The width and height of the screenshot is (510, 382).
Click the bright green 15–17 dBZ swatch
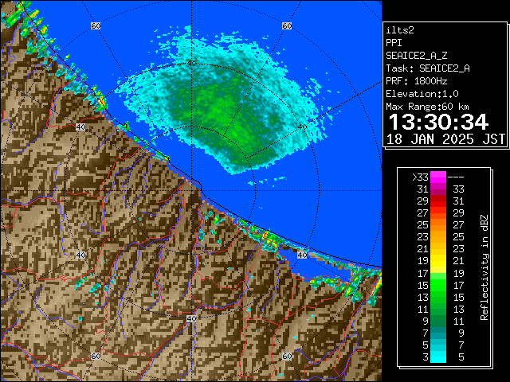438,285
